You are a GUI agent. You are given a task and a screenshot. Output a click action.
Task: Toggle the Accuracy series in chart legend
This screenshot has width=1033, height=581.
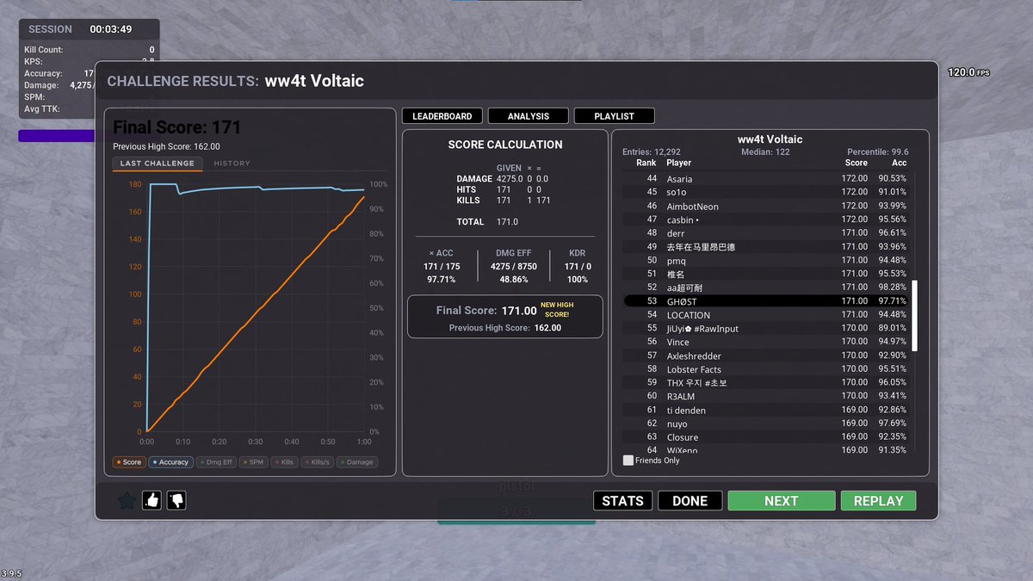[170, 462]
